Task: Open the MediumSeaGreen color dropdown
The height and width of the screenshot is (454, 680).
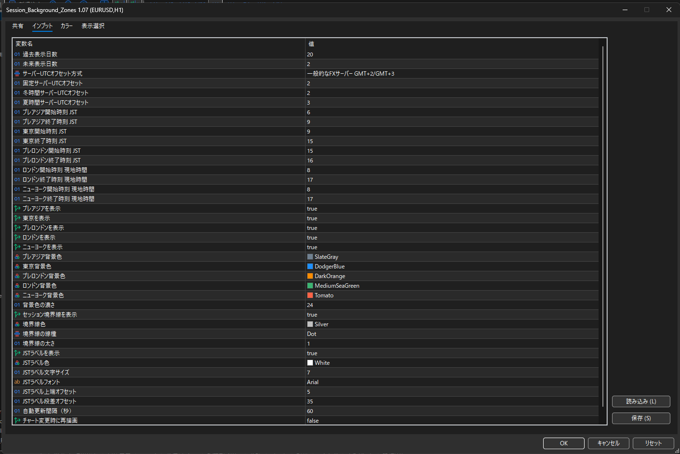Action: (x=452, y=286)
